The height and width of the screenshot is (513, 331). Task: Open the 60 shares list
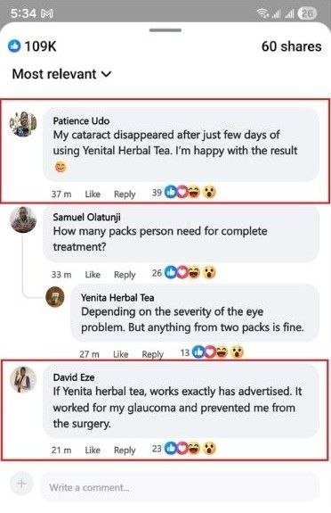pyautogui.click(x=291, y=46)
